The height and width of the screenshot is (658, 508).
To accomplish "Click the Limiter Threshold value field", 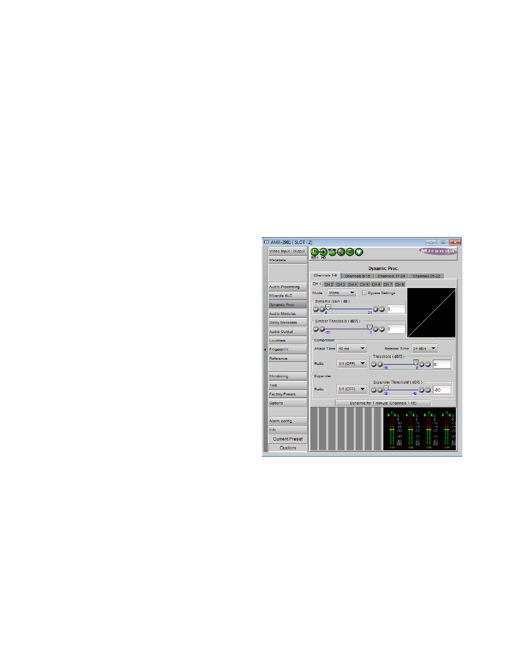I will (396, 329).
